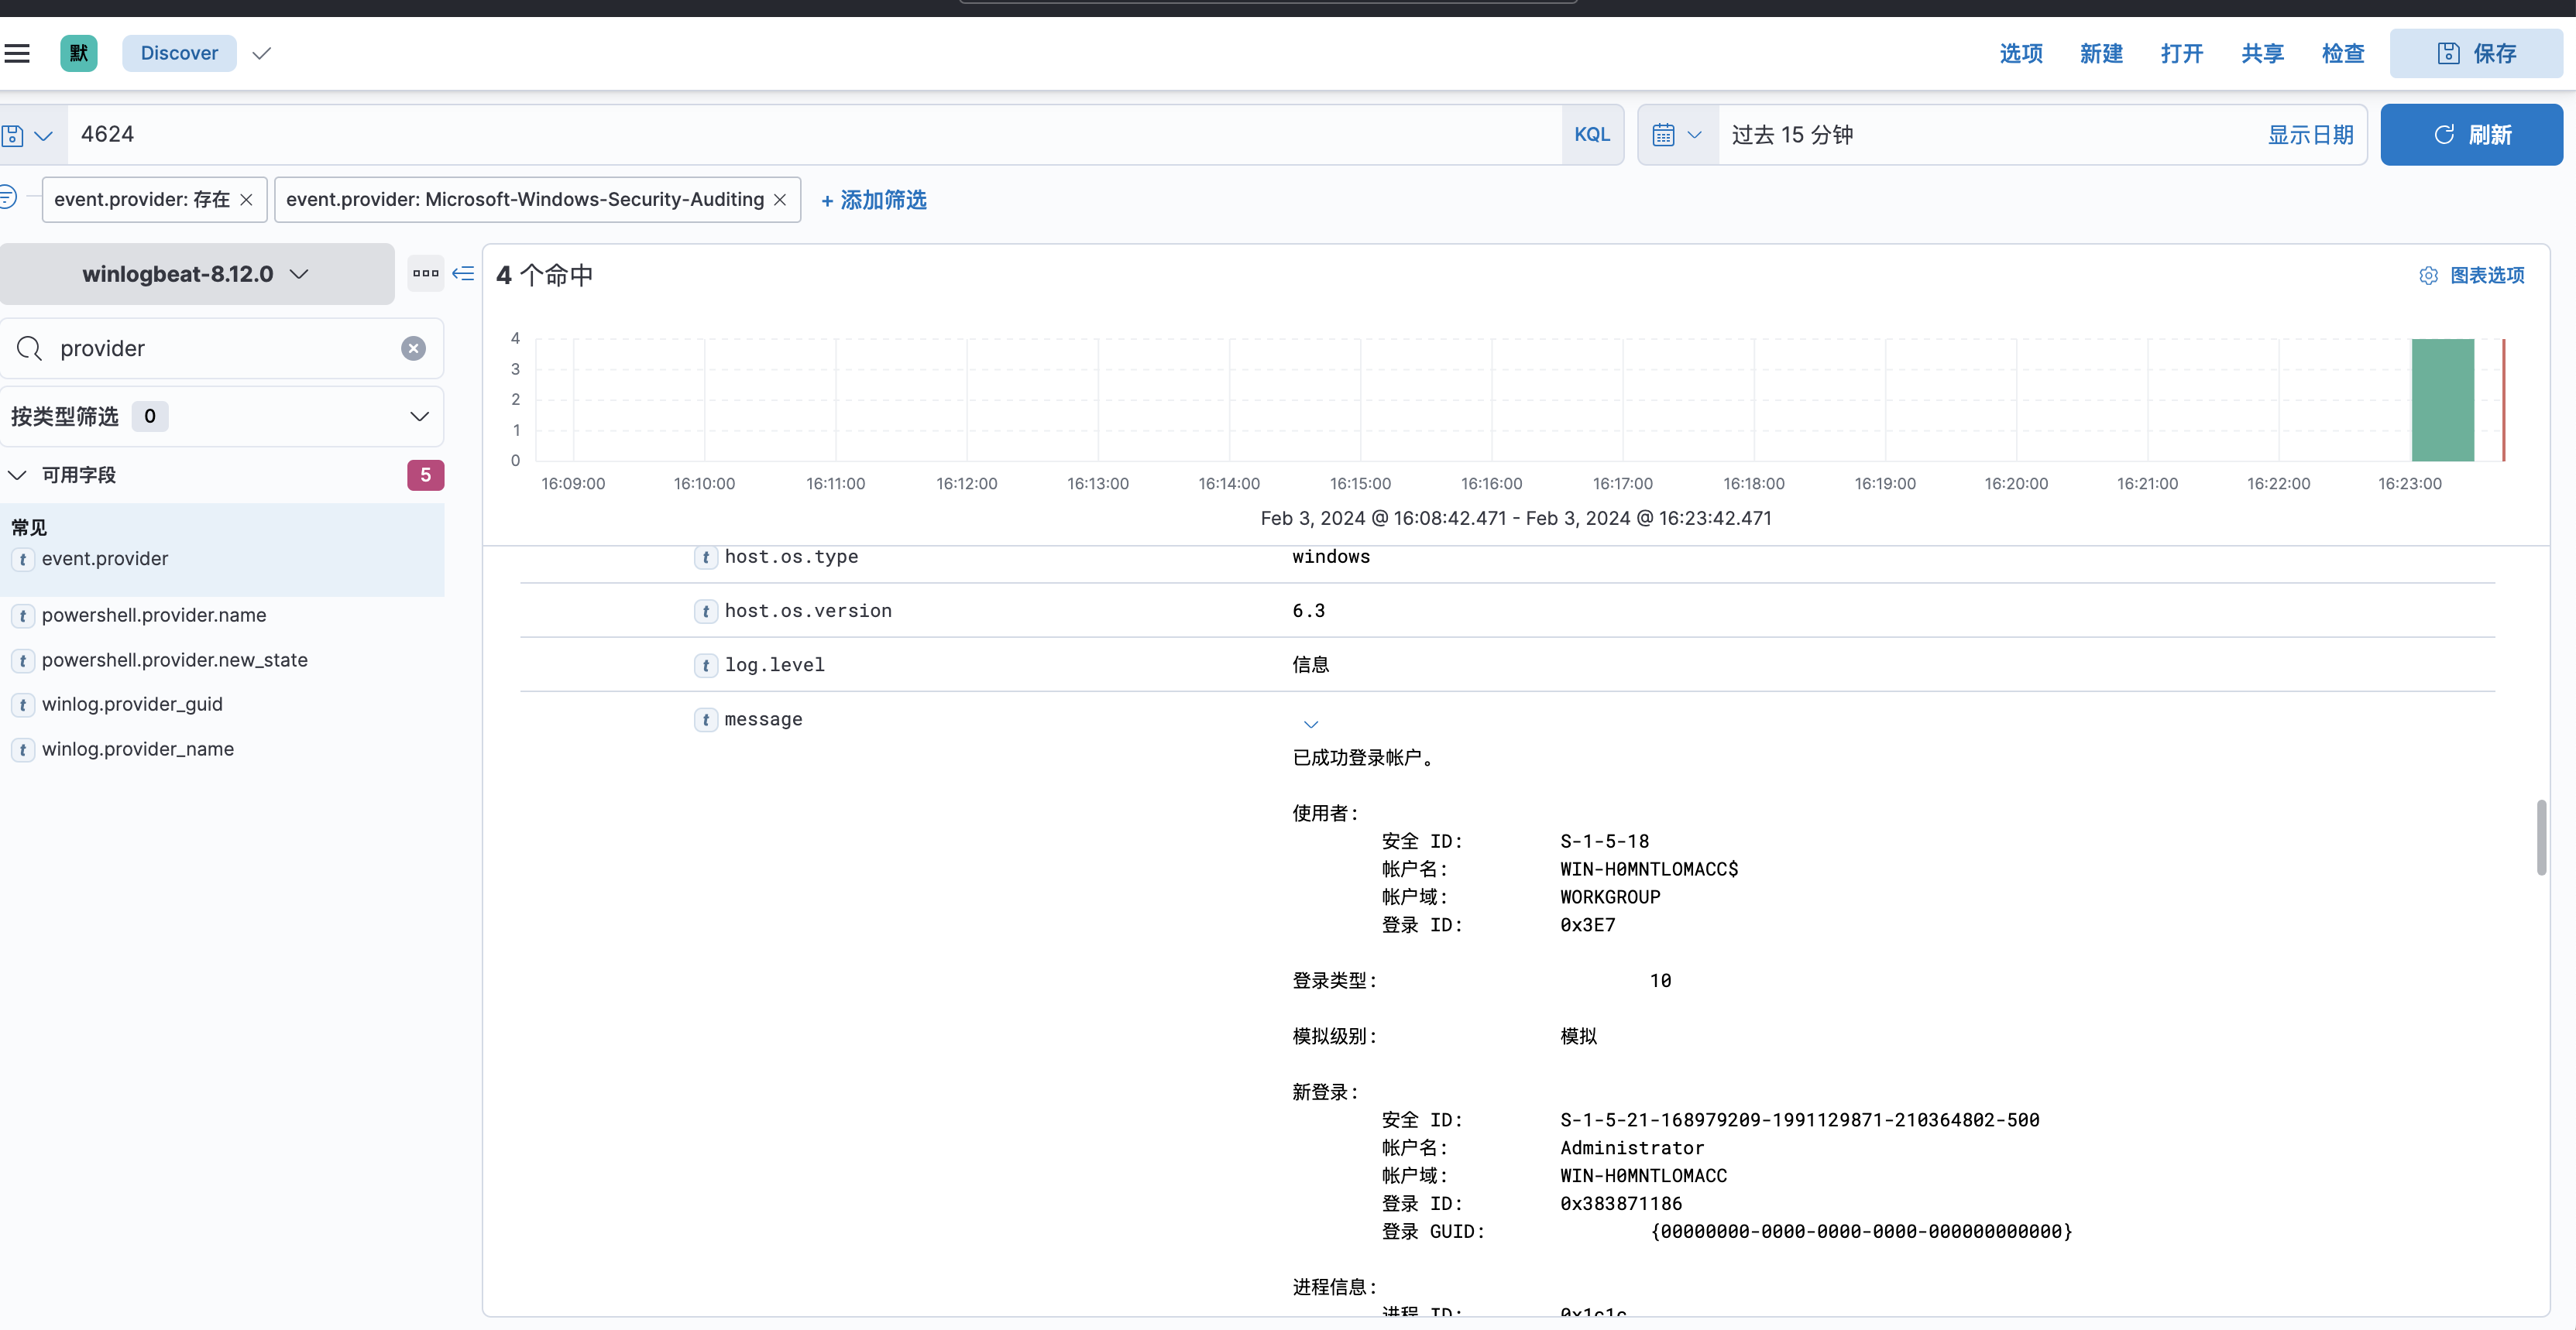The width and height of the screenshot is (2576, 1330).
Task: Click the green space avatar icon
Action: click(79, 53)
